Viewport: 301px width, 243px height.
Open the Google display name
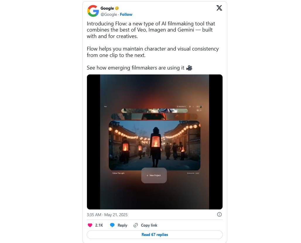click(x=107, y=8)
